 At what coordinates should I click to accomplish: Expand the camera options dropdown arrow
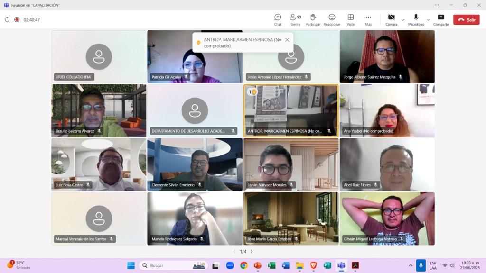(403, 20)
